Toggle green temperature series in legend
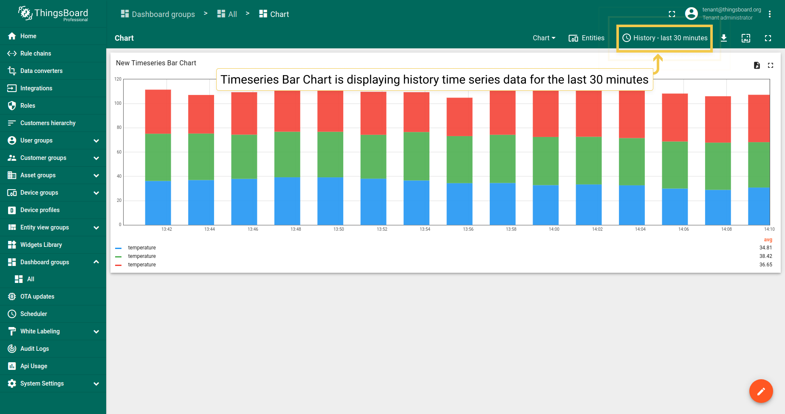This screenshot has height=414, width=785. [x=142, y=256]
